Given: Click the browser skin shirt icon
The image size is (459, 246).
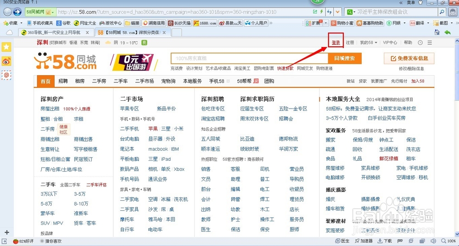Looking at the screenshot, I should (420, 3).
